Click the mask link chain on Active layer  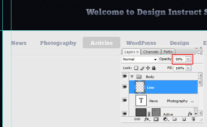click(x=149, y=114)
